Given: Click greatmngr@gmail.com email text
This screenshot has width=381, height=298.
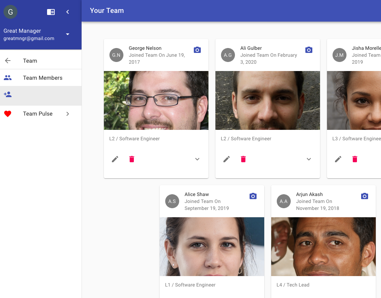Looking at the screenshot, I should (29, 38).
